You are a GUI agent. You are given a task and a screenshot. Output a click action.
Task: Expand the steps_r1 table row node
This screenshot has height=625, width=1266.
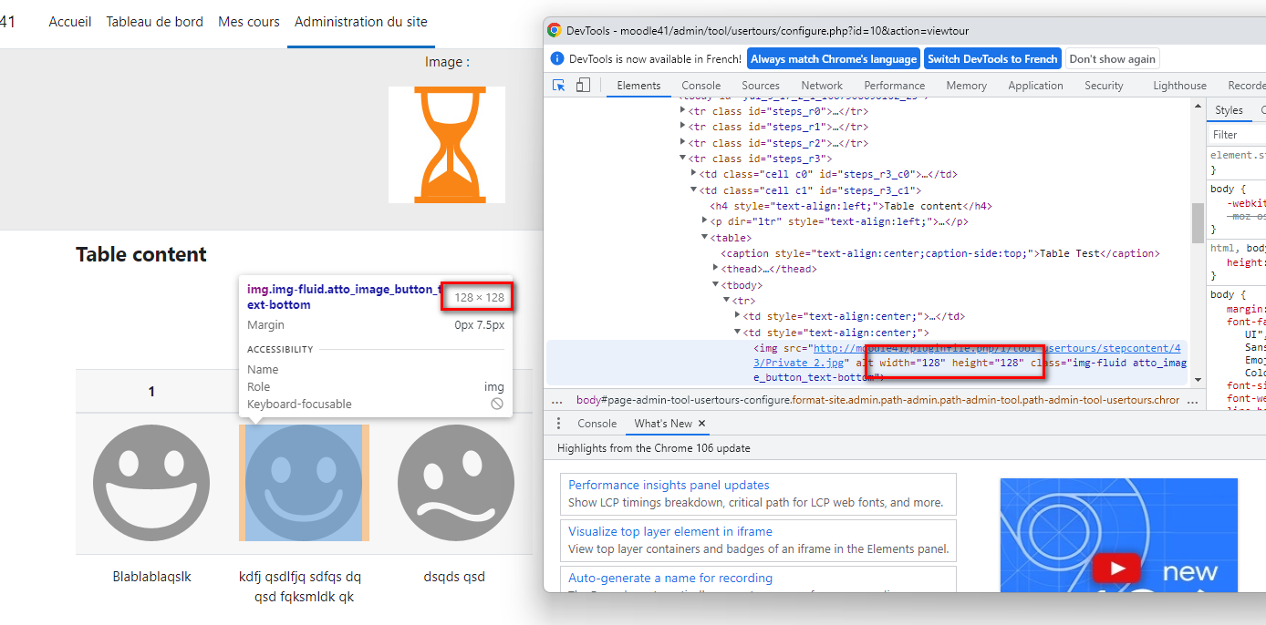point(683,127)
